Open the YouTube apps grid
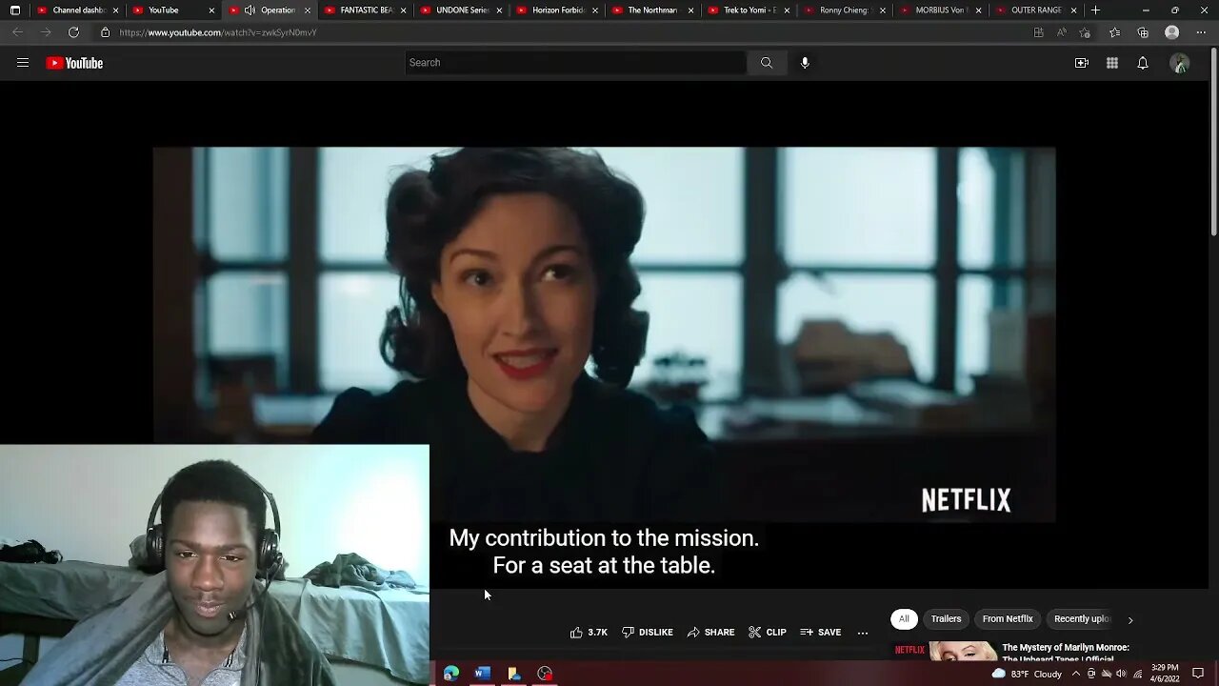Screen dimensions: 1219x686 (1112, 63)
